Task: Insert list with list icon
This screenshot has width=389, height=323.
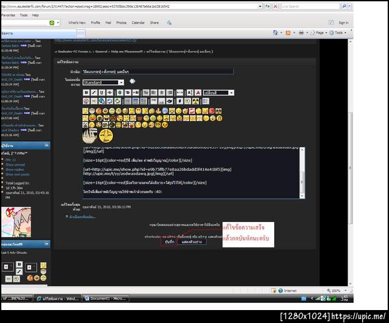Action: (x=206, y=101)
